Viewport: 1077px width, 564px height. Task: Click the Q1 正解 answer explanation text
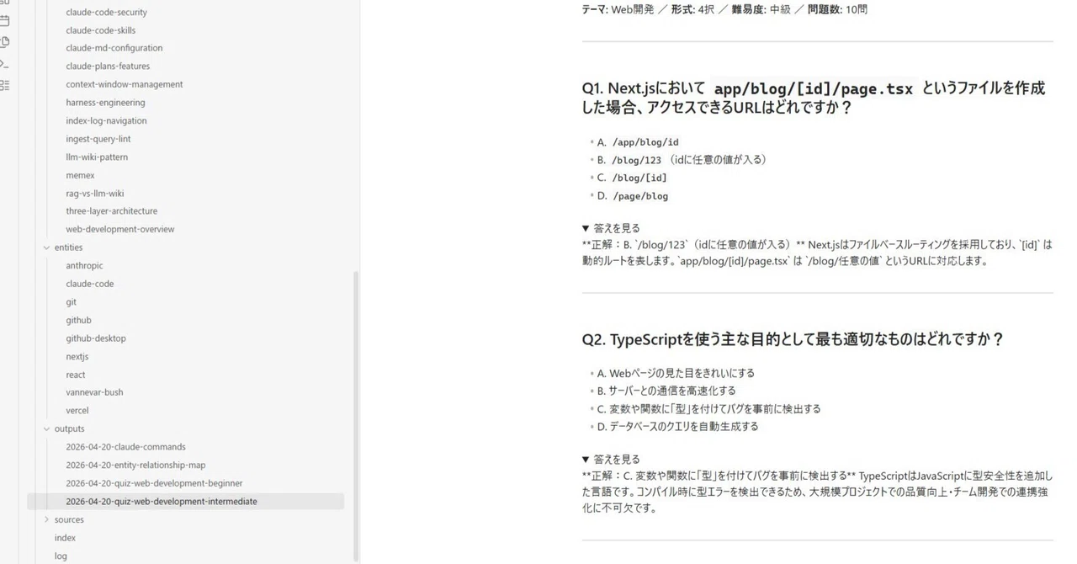(x=817, y=253)
